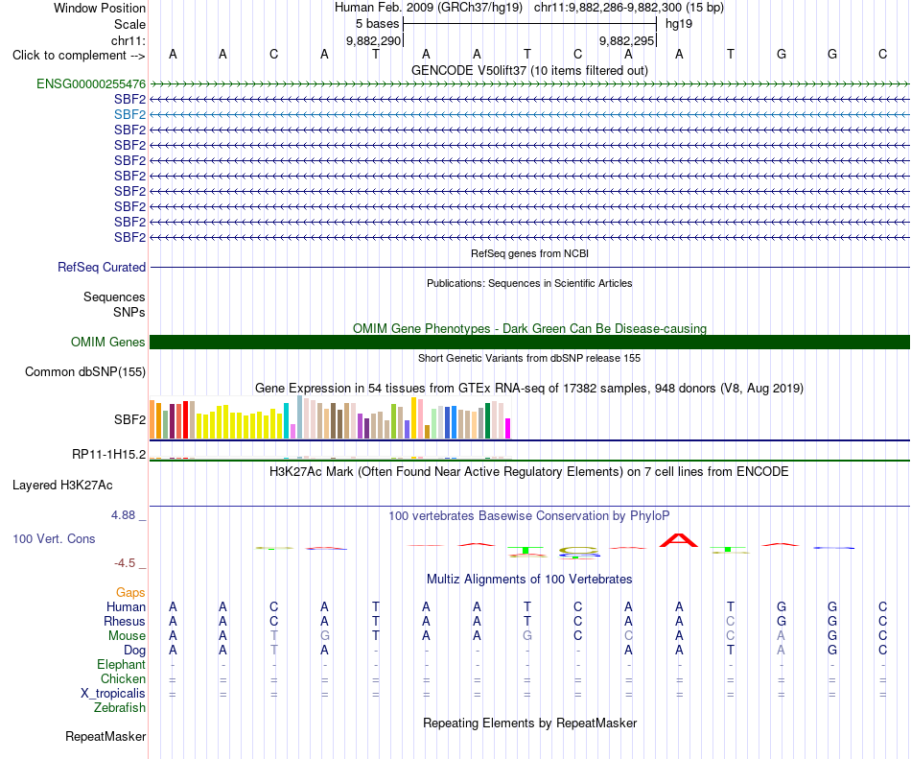Viewport: 911px width, 759px height.
Task: Click 'Gene Expression in 54 tissues from GTEx' title
Action: pyautogui.click(x=529, y=389)
